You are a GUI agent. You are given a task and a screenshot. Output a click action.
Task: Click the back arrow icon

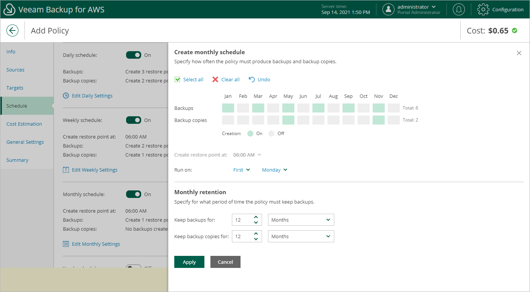12,30
